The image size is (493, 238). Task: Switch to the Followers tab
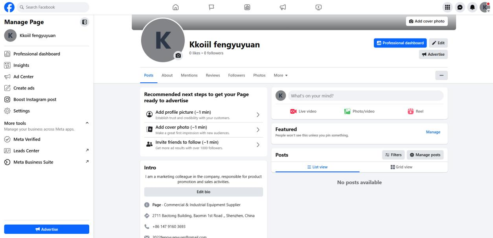237,75
